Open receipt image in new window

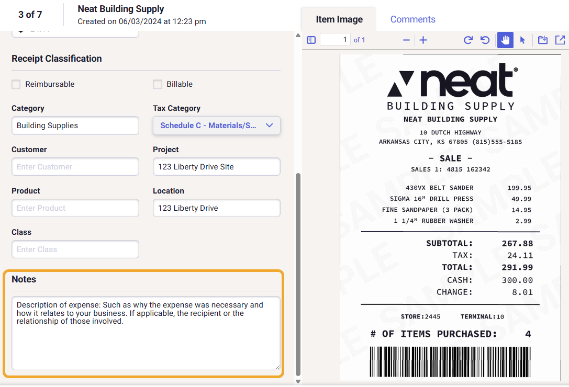(560, 40)
